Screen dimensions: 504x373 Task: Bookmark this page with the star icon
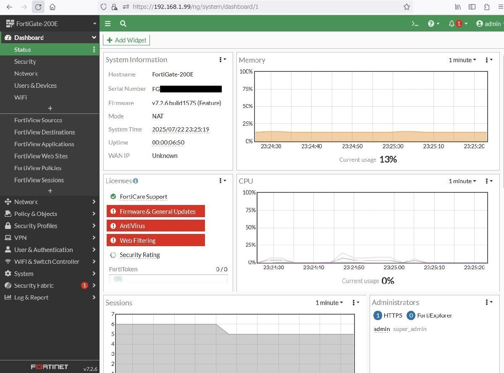tap(407, 7)
